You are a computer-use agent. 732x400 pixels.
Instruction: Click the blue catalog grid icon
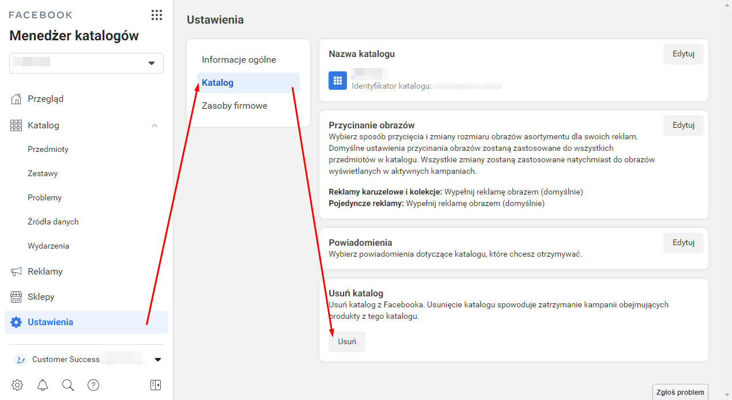pyautogui.click(x=338, y=81)
